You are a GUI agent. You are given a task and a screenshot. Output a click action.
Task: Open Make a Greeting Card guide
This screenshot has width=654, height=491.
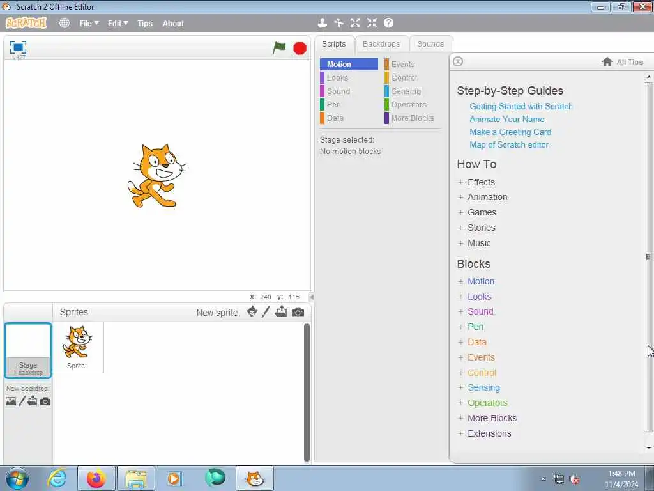pos(510,132)
